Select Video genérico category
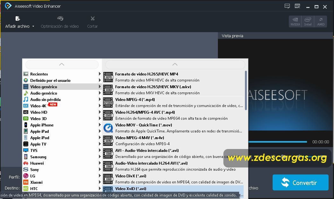The width and height of the screenshot is (334, 199). pyautogui.click(x=62, y=87)
